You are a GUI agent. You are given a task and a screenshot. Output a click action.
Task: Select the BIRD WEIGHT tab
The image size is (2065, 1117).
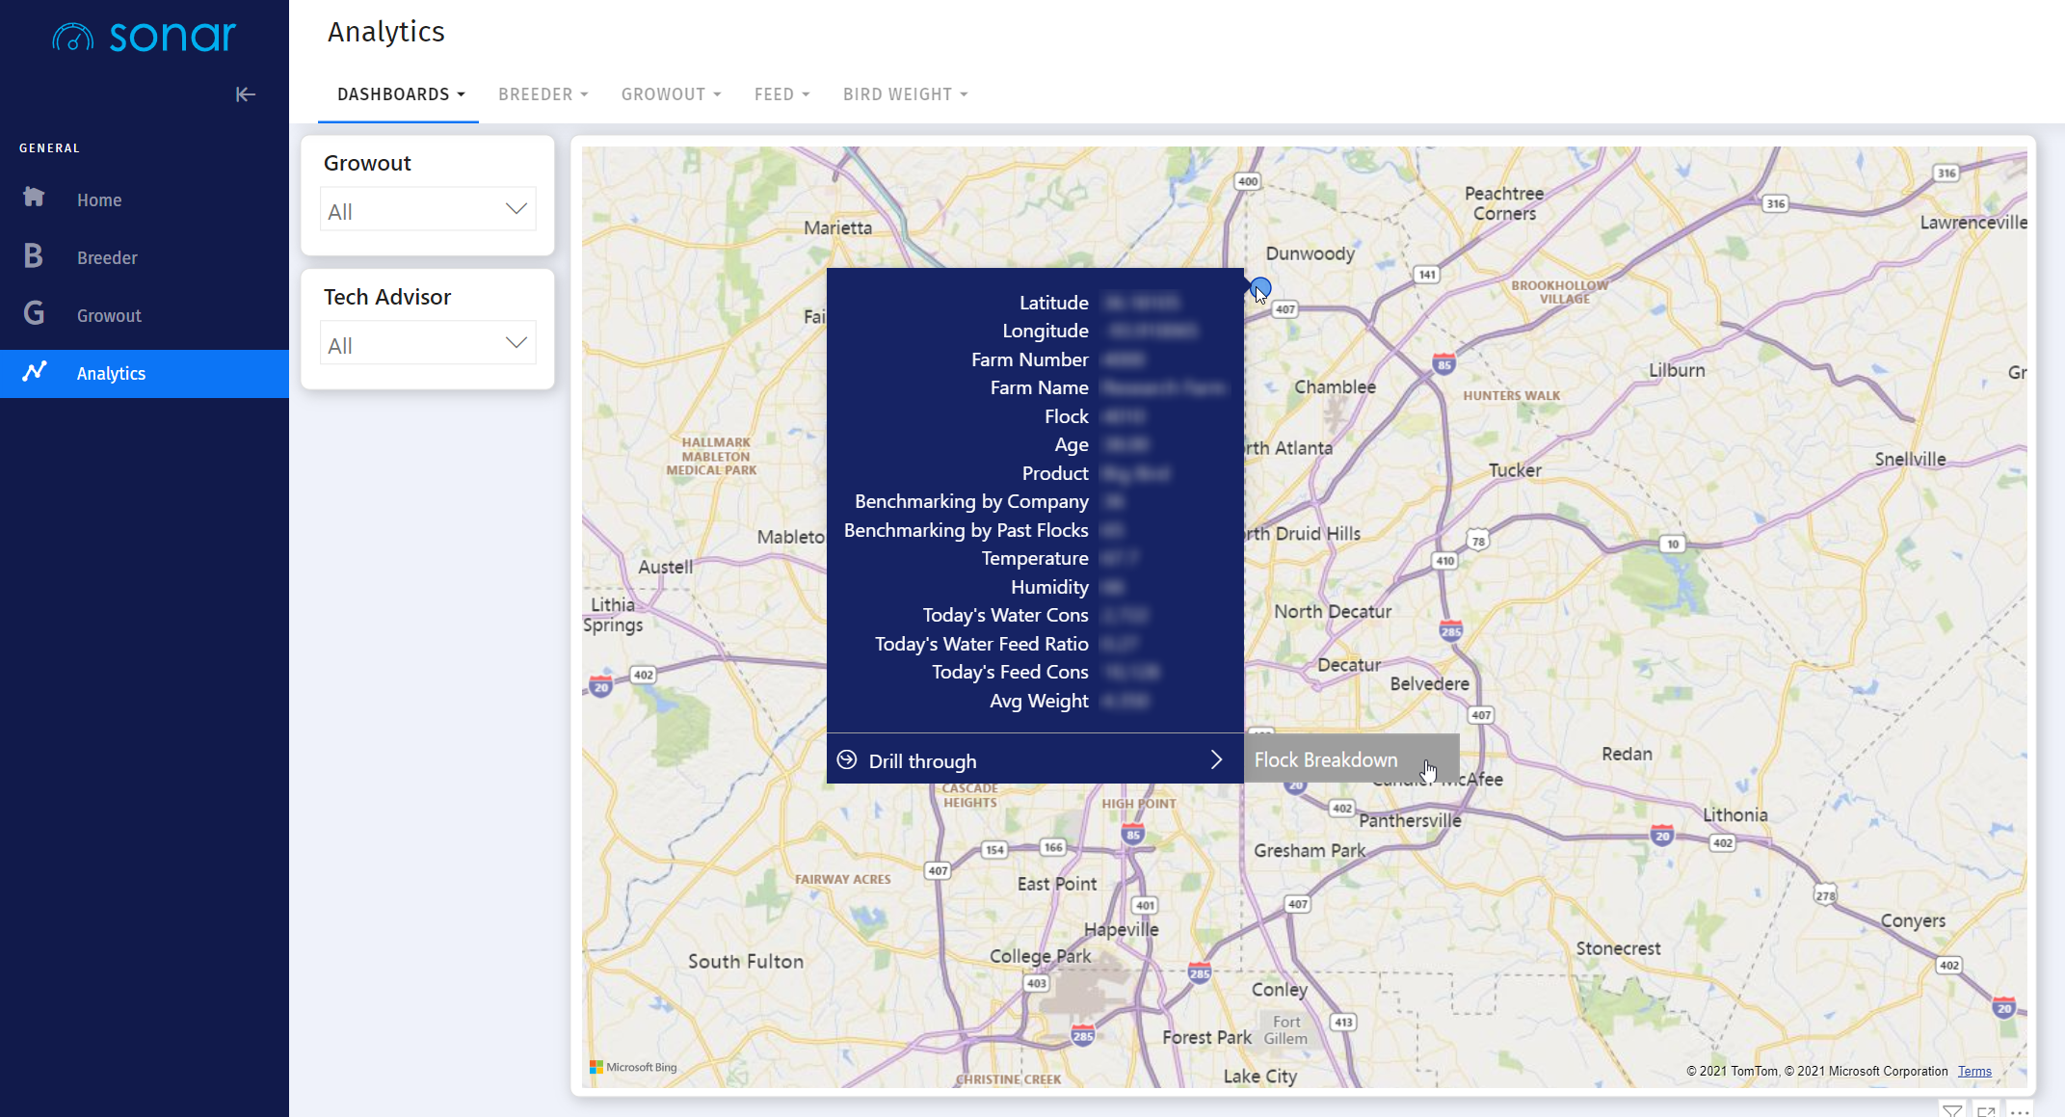903,93
